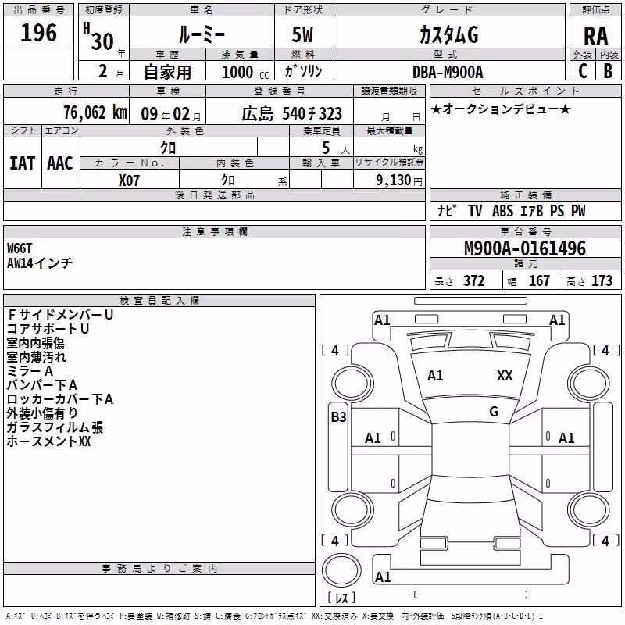Click the inspection date 09年02月

point(171,114)
